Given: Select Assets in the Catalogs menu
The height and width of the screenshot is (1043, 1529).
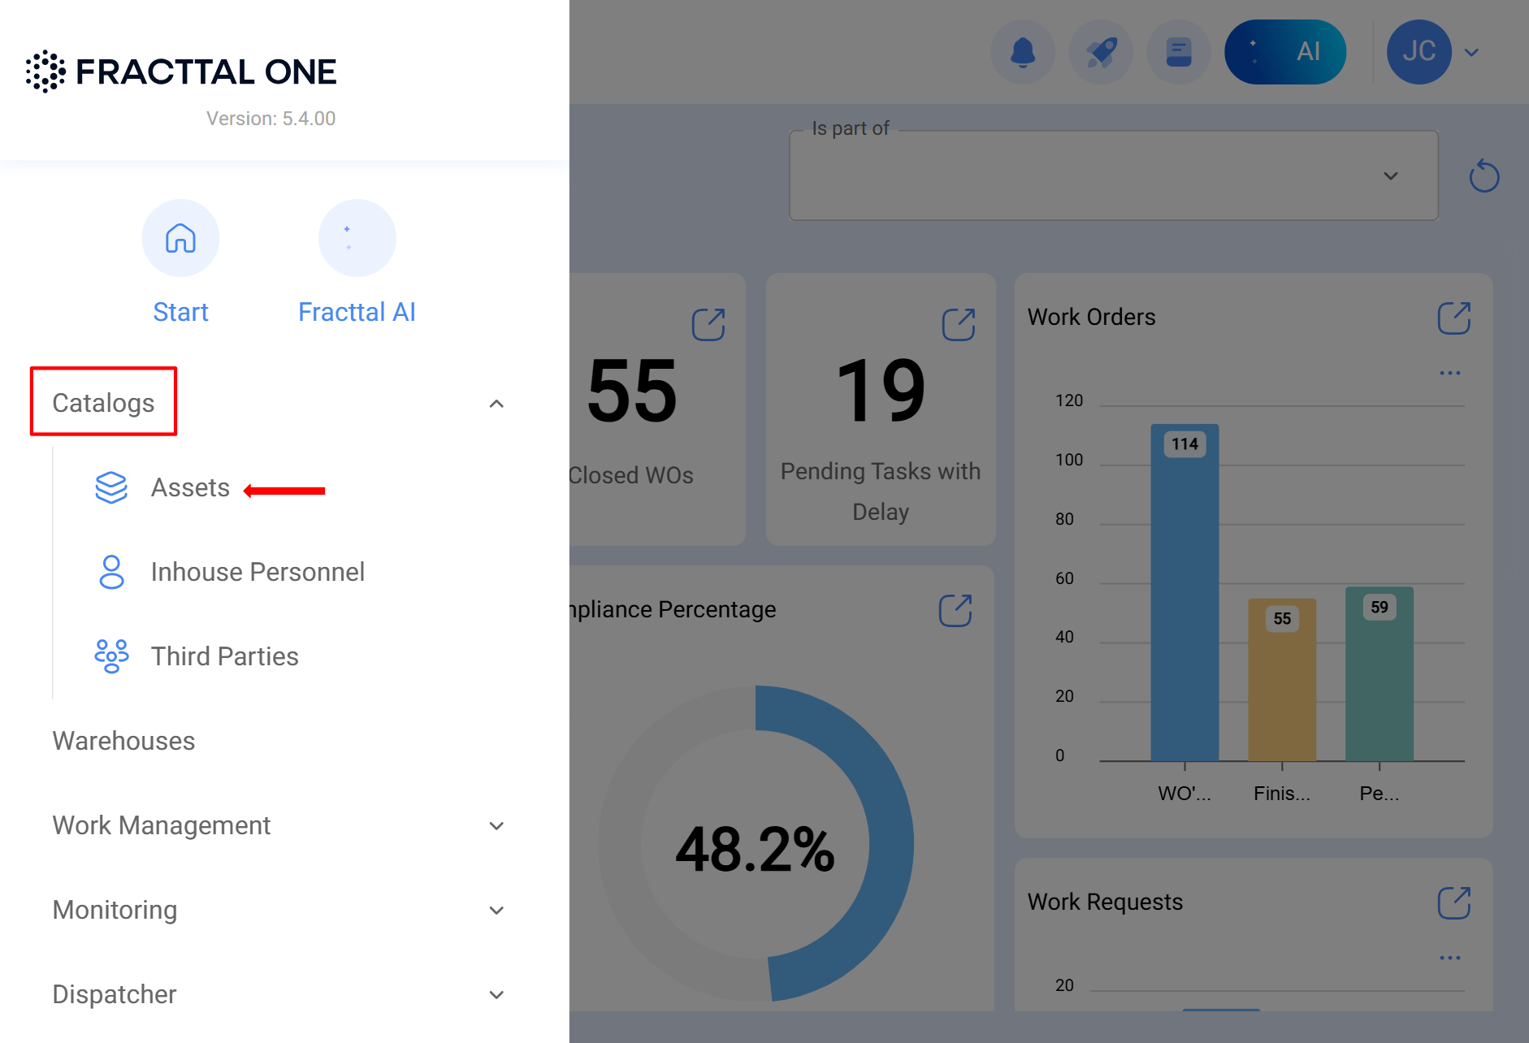Looking at the screenshot, I should [x=190, y=487].
